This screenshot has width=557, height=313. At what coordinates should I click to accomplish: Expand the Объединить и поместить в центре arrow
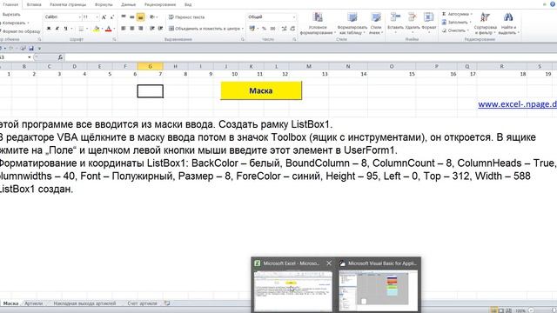243,29
